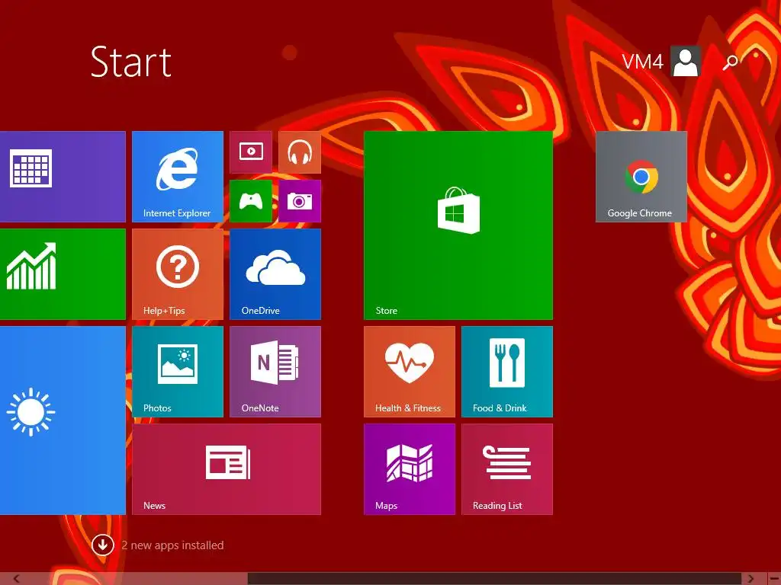Click the down arrow for all apps

tap(103, 545)
